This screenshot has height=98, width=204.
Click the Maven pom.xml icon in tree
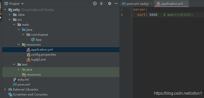[x=15, y=85]
